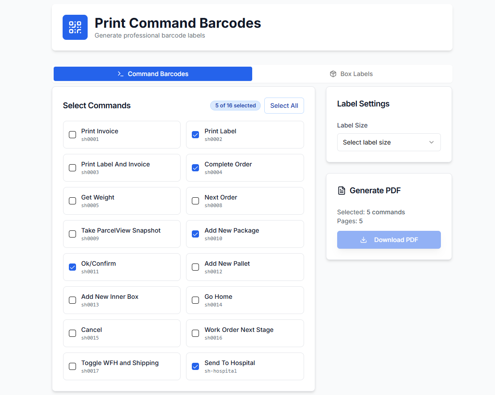
Task: Click the Download PDF button
Action: [x=389, y=240]
